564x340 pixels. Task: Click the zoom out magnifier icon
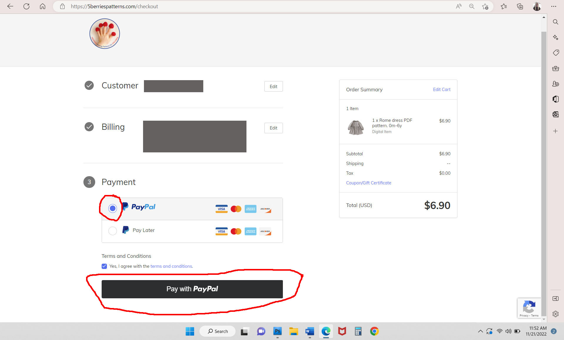pyautogui.click(x=472, y=6)
